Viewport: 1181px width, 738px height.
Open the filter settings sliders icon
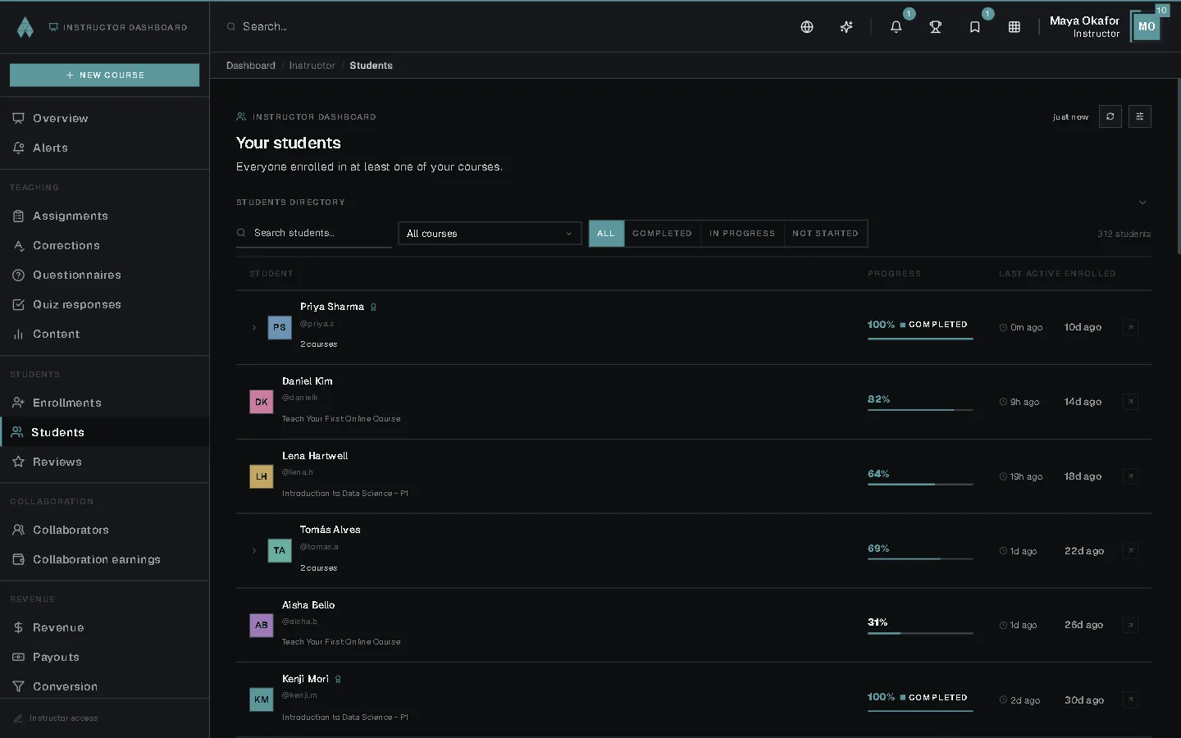(1140, 116)
